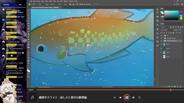Hide the Real Hydro Dragon group
Viewport: 184px width, 103px height.
tap(161, 38)
